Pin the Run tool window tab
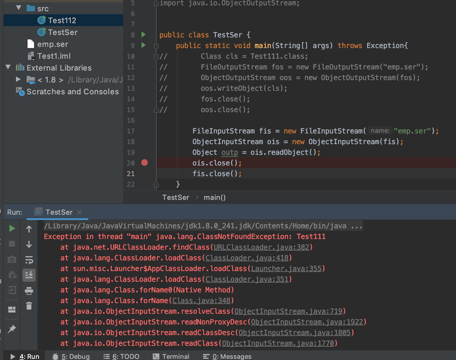 pos(12,329)
